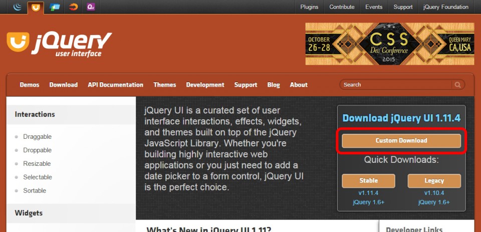This screenshot has height=232, width=481.
Task: Open the Sizzle project icon
Action: (x=73, y=7)
